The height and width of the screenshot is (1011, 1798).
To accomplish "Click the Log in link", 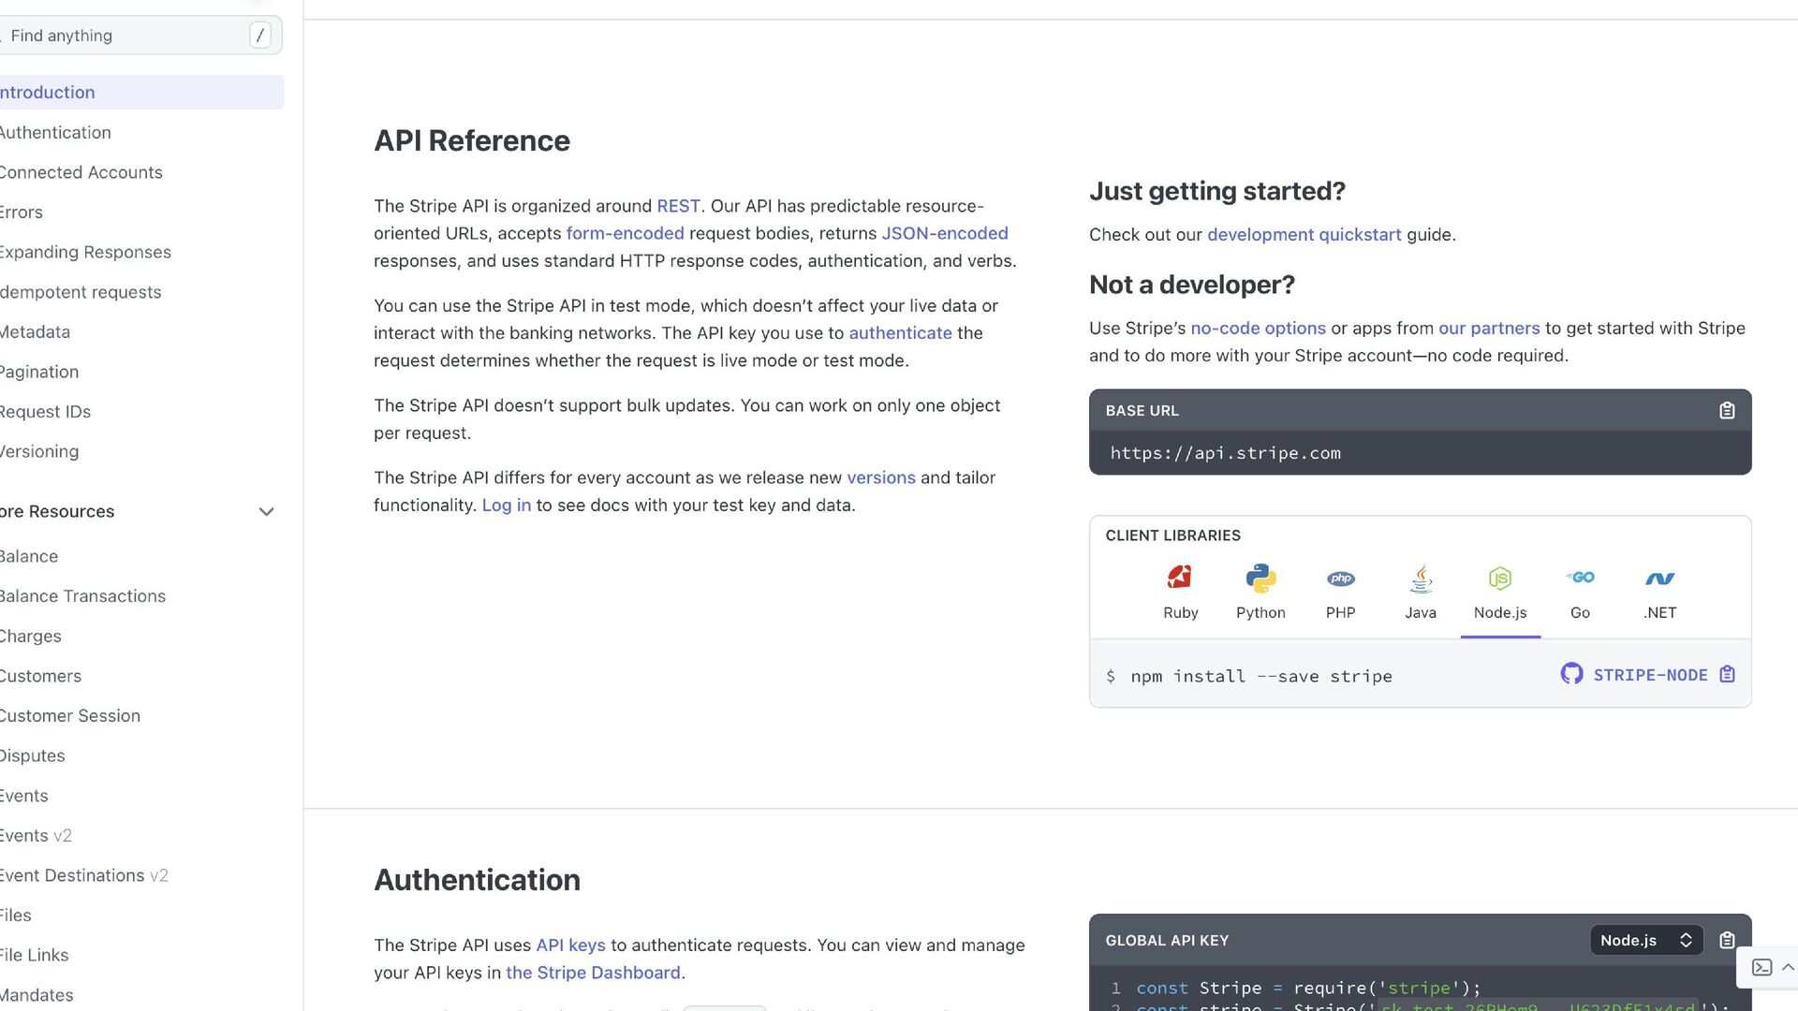I will (x=506, y=505).
